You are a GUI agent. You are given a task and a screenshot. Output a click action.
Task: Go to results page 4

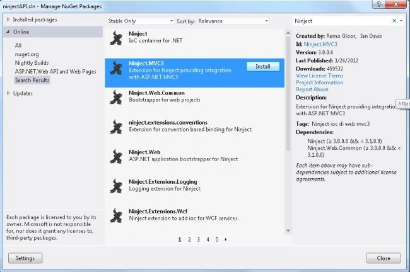point(208,239)
